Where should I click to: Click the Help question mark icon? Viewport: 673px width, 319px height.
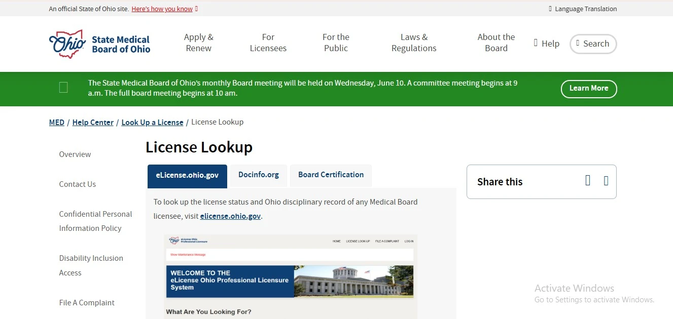pyautogui.click(x=536, y=43)
